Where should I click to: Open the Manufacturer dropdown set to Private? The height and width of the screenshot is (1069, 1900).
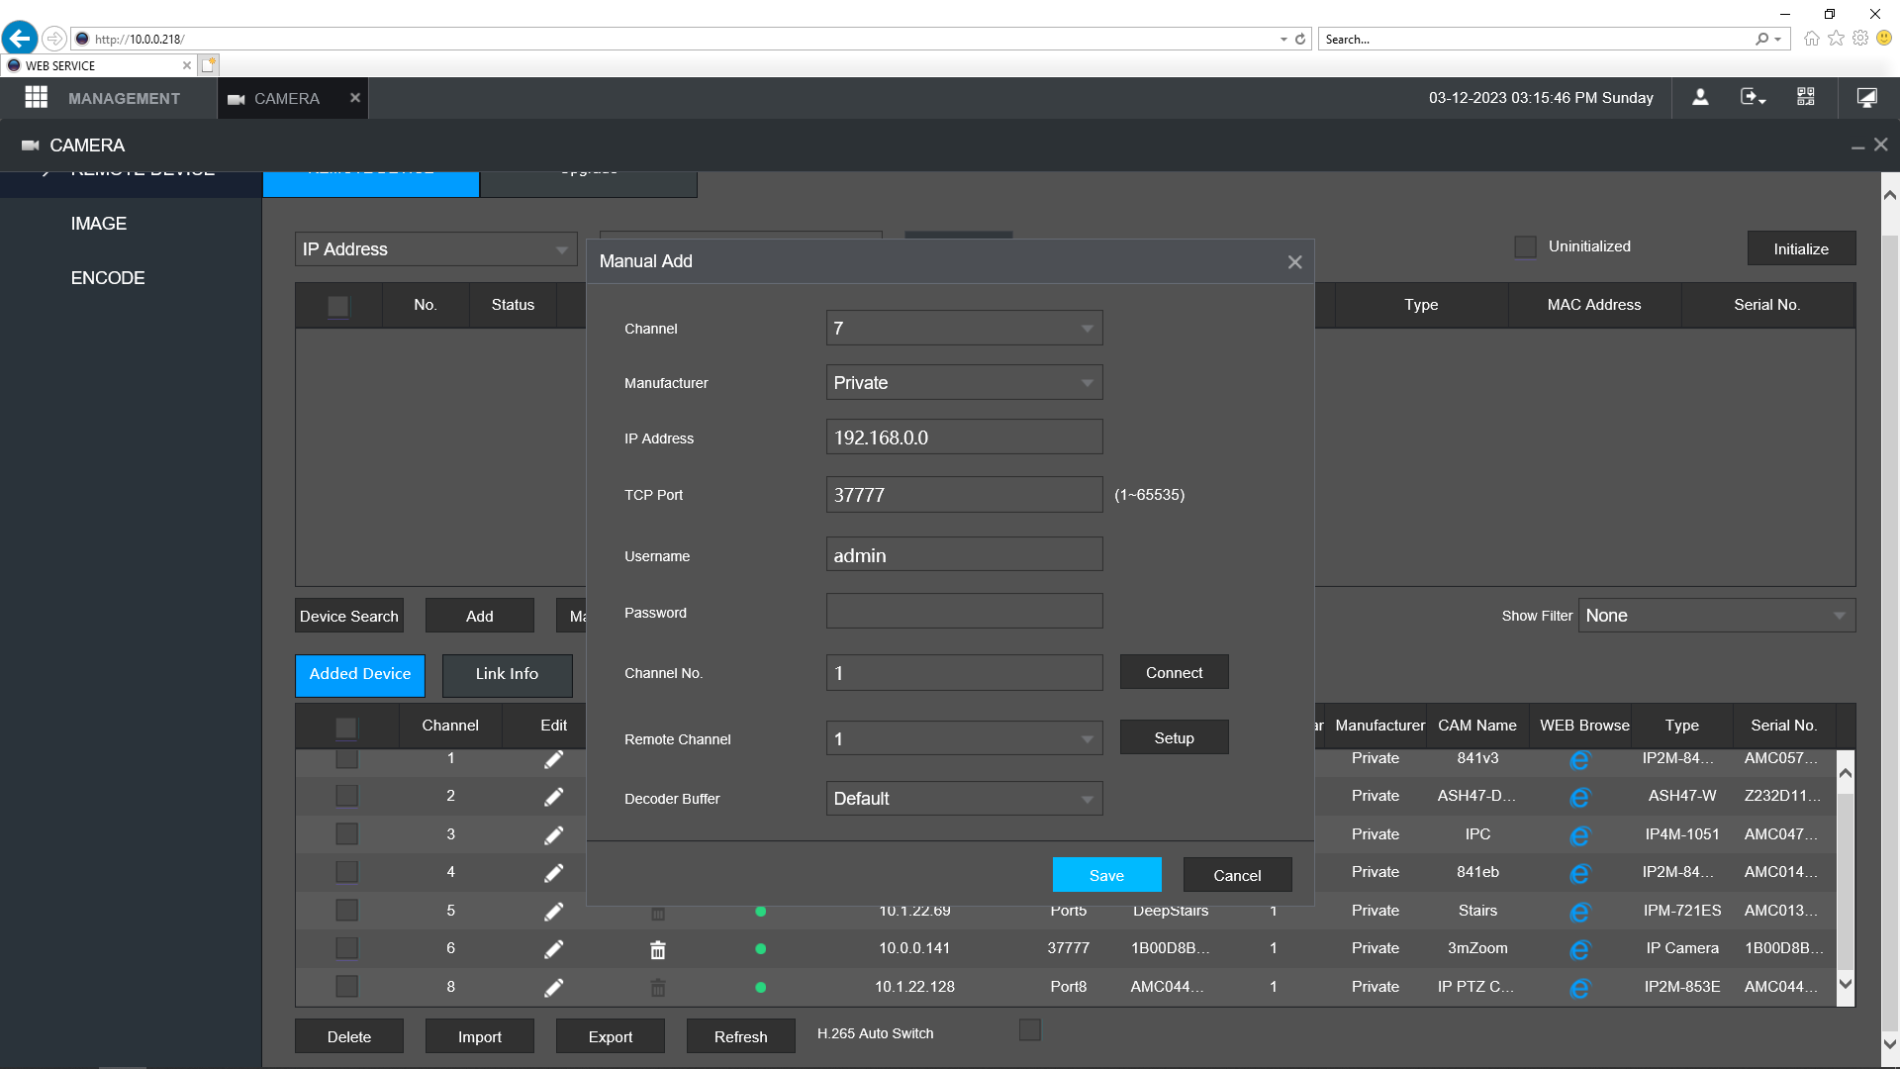pyautogui.click(x=964, y=383)
